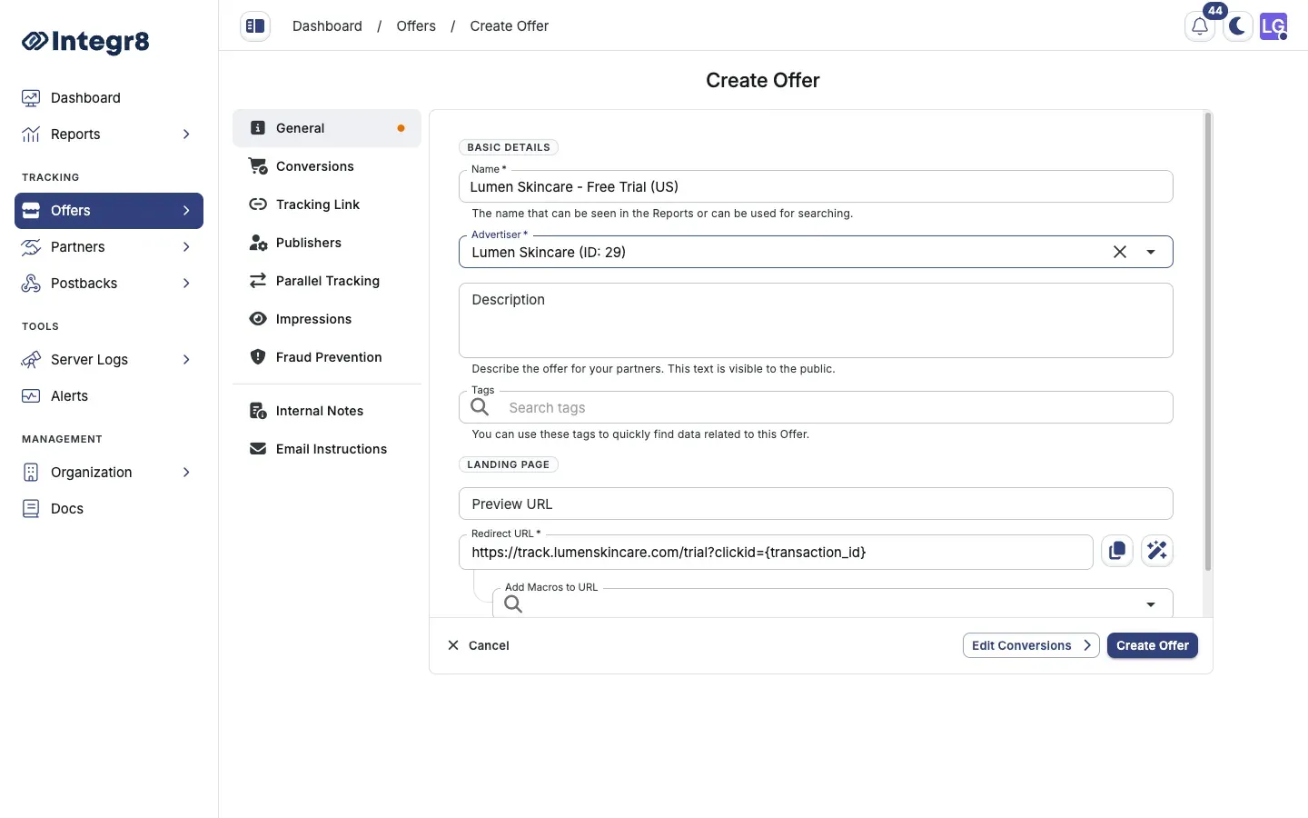Click the Email Instructions envelope icon
The width and height of the screenshot is (1308, 818).
point(258,449)
